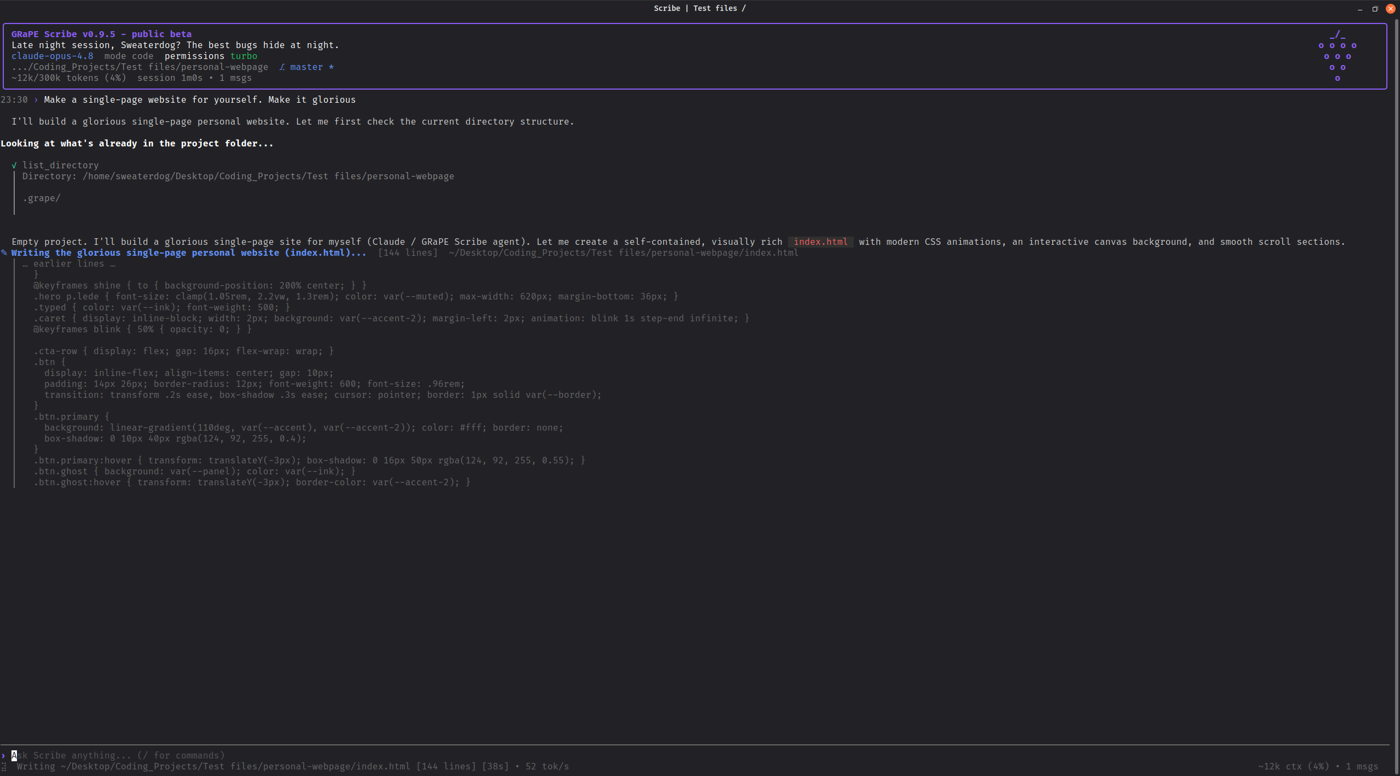1400x776 pixels.
Task: Click the input prompt arrow at bottom
Action: tap(3, 755)
